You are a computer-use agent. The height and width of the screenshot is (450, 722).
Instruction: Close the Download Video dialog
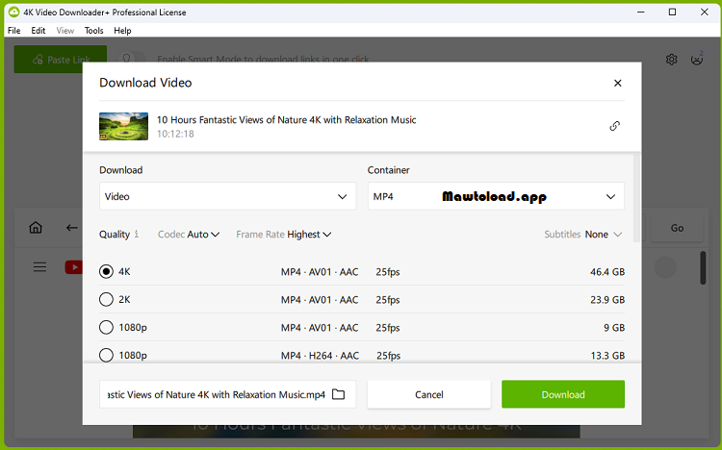click(617, 83)
